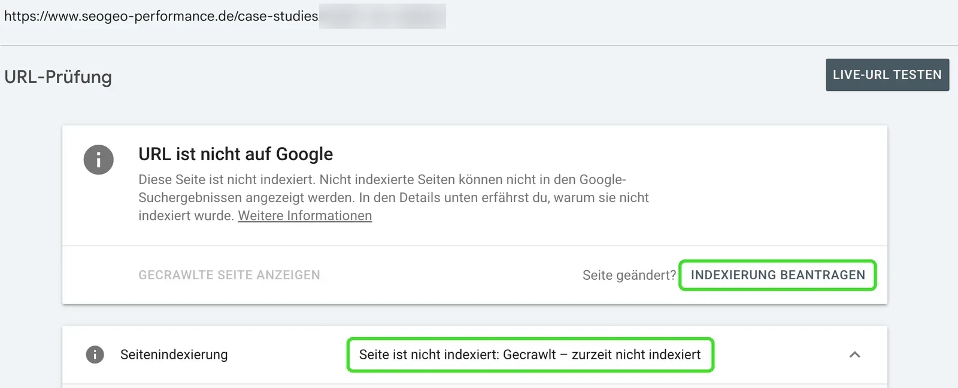Click the info icon next to Seitenindexierung
958x388 pixels.
pyautogui.click(x=95, y=355)
